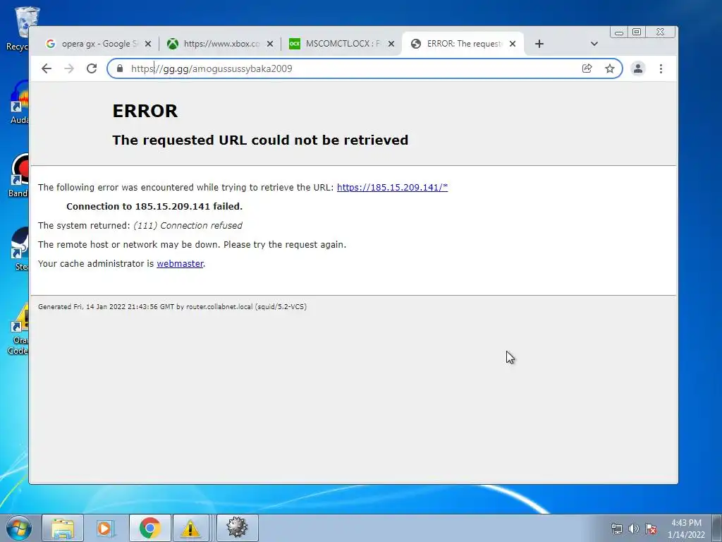
Task: Click the Steam desktop shortcut
Action: point(20,249)
